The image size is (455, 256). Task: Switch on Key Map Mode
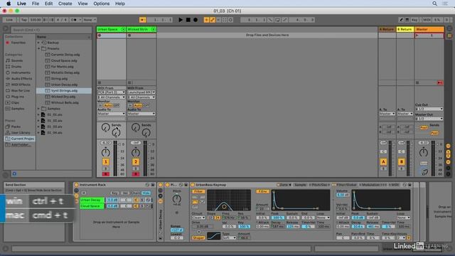tap(414, 20)
